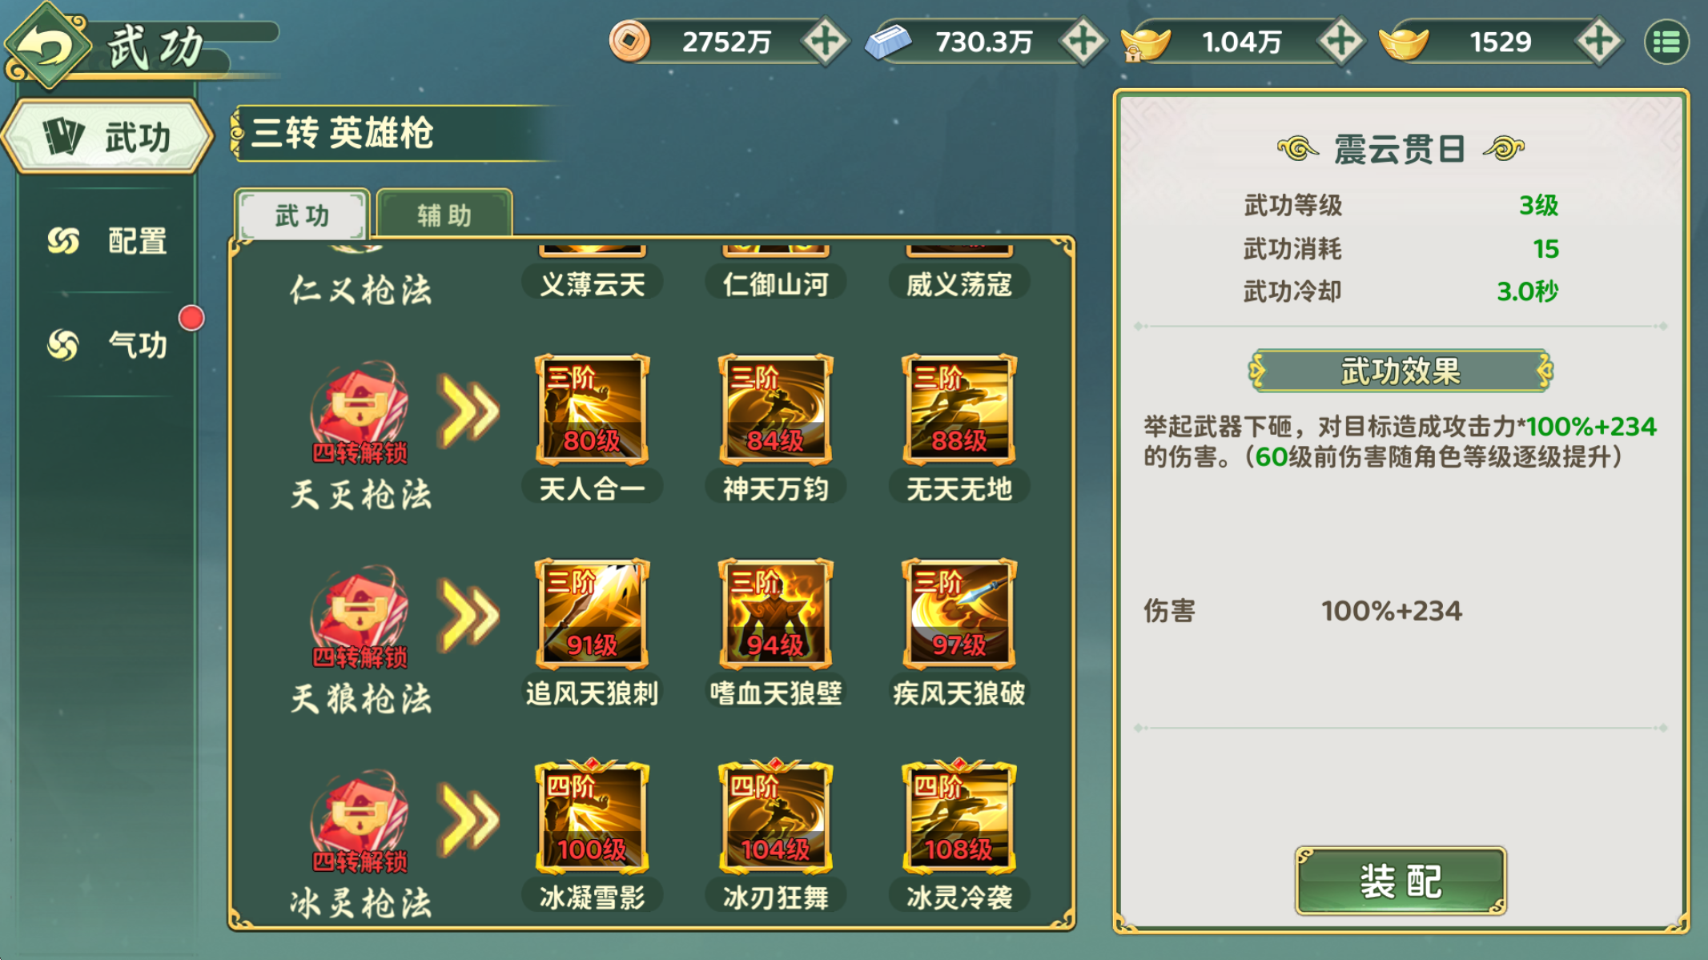Switch to the 武功 skills tab
Image resolution: width=1708 pixels, height=960 pixels.
(302, 215)
